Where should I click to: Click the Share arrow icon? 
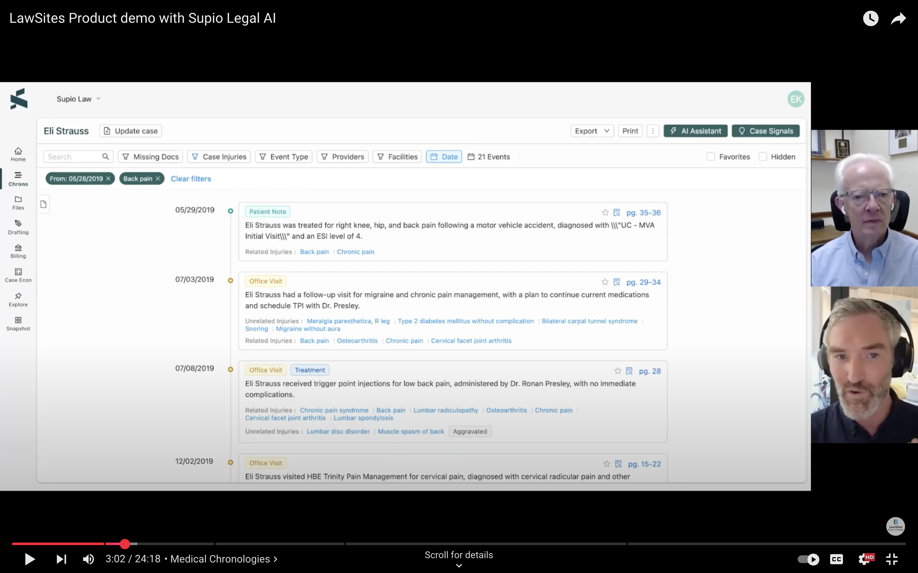tap(898, 18)
